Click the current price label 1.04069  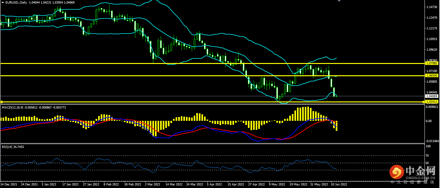point(432,96)
